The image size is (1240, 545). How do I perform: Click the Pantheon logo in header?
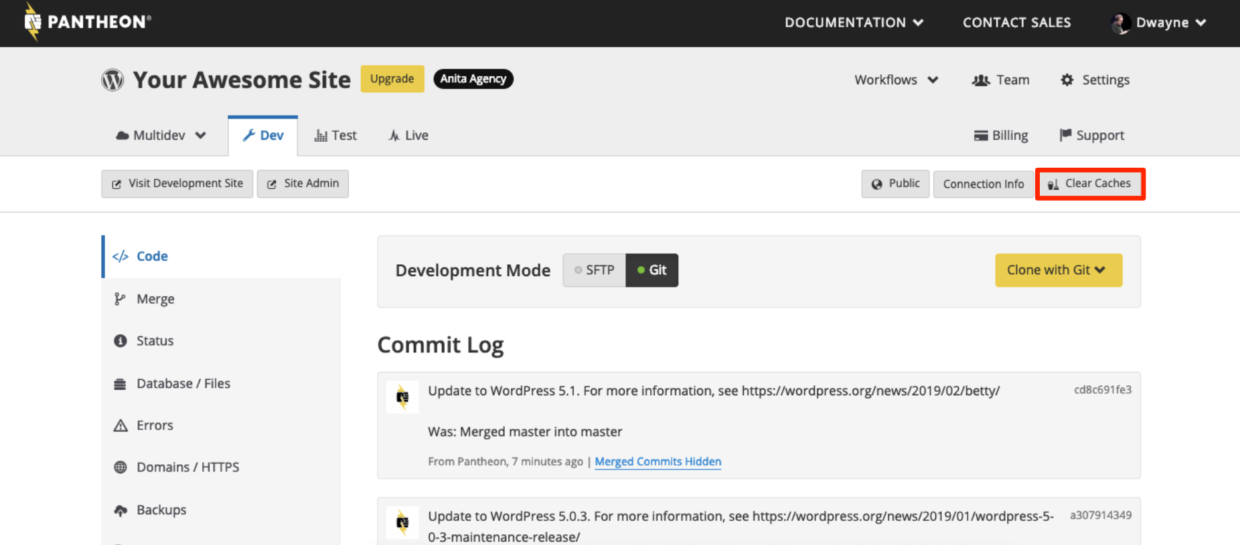tap(87, 22)
